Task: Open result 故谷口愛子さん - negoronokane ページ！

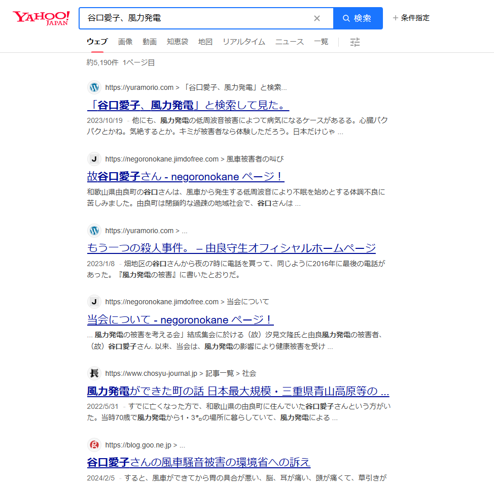Action: (x=186, y=176)
